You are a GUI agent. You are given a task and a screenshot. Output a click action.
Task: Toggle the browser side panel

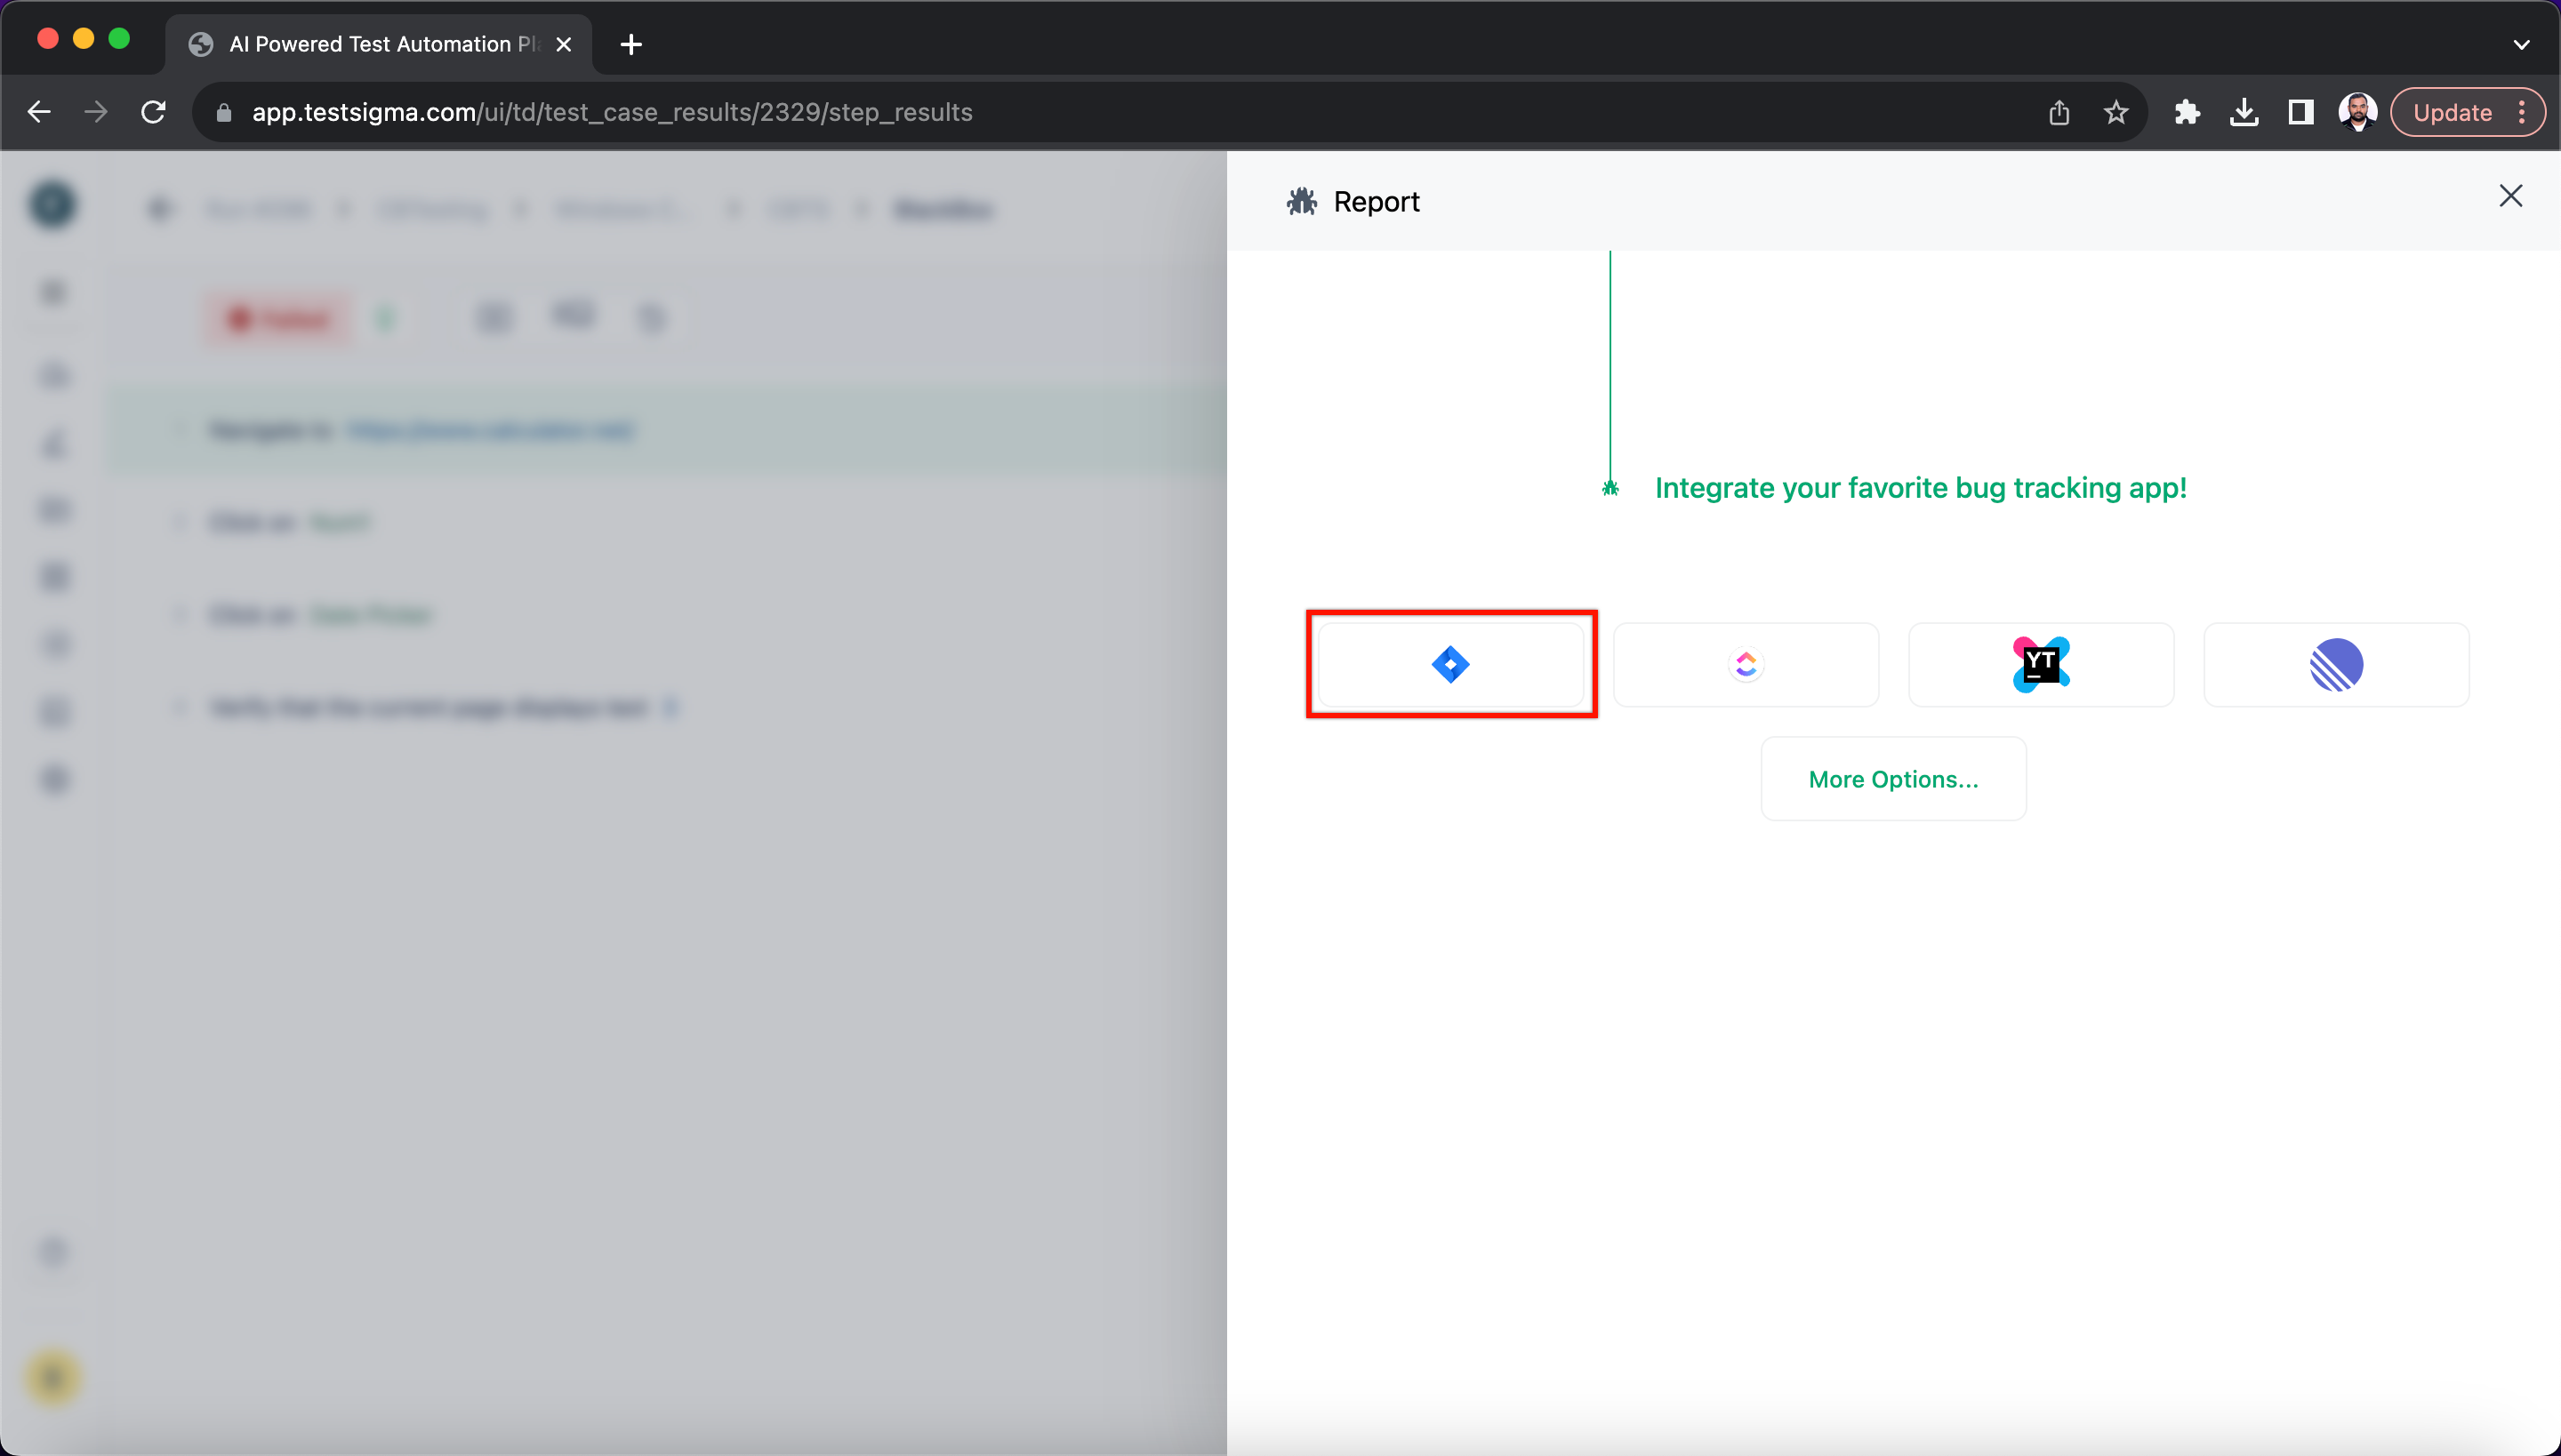[x=2301, y=112]
